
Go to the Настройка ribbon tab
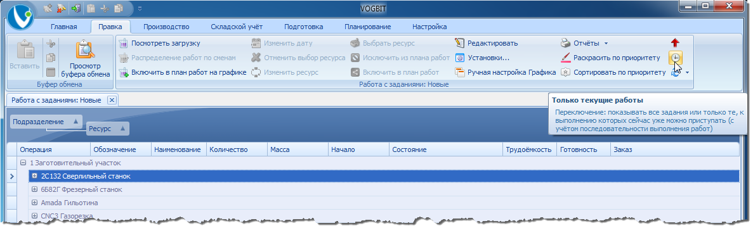(429, 27)
